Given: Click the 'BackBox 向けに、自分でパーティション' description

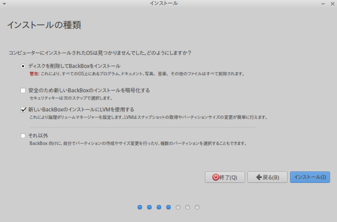Looking at the screenshot, I should (x=138, y=143).
